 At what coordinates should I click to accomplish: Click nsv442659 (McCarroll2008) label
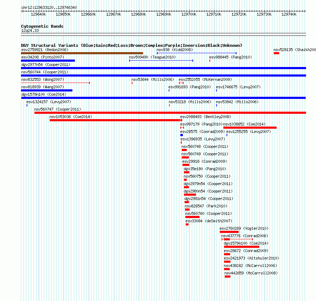pyautogui.click(x=251, y=273)
